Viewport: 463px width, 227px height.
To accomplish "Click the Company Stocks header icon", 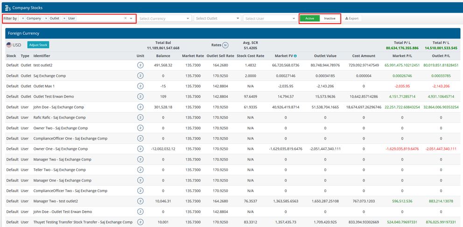I will pyautogui.click(x=8, y=7).
